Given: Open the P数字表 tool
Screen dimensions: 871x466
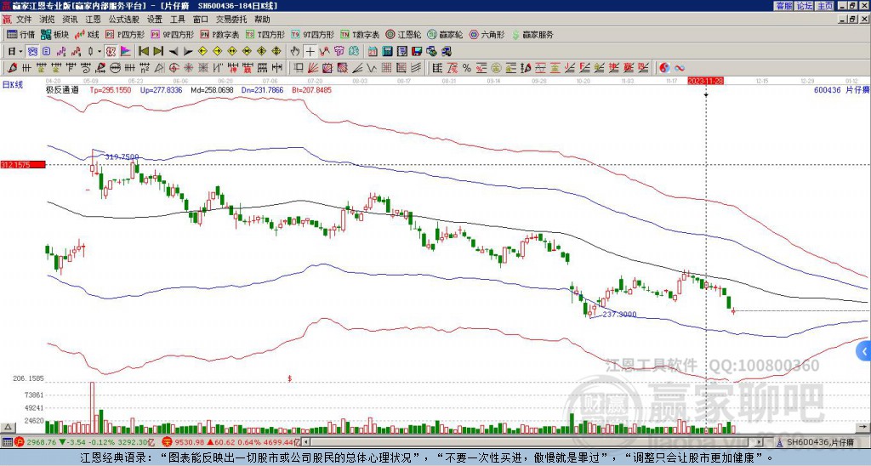Looking at the screenshot, I should pyautogui.click(x=220, y=34).
